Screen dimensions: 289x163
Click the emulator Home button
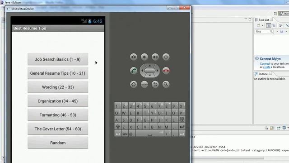tap(134, 84)
